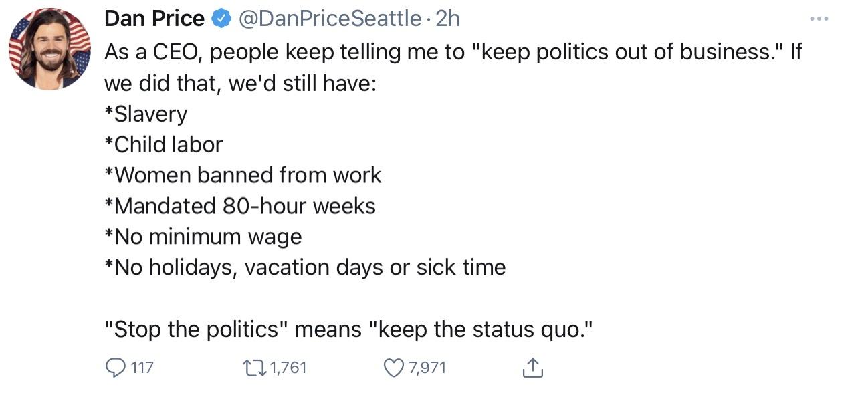This screenshot has height=393, width=858.
Task: Click the 7,971 likes count
Action: click(x=427, y=367)
